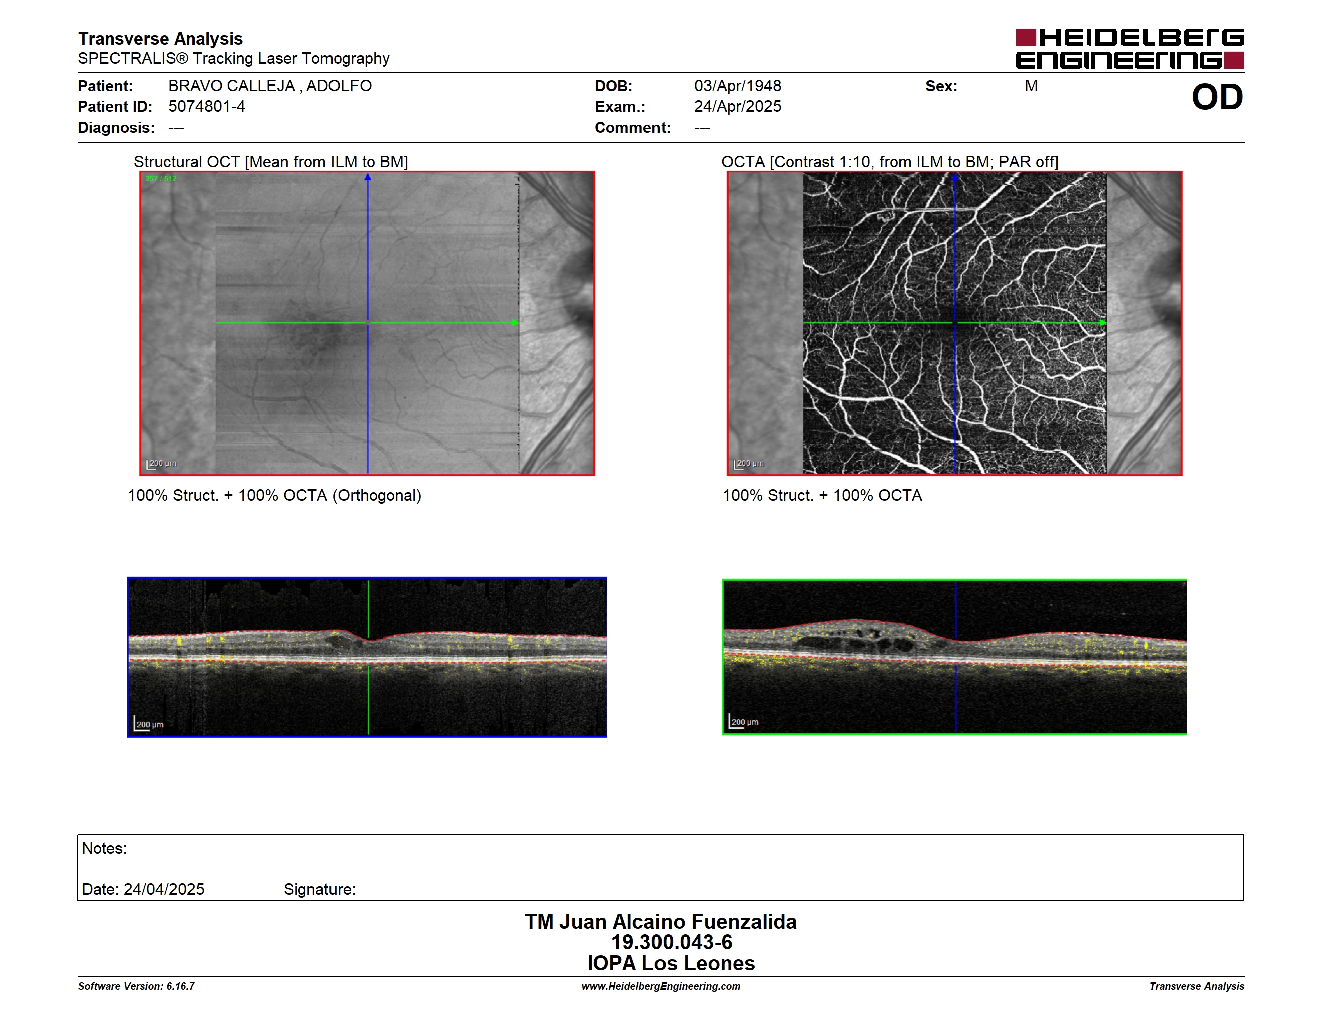Click the 200 µm scale in green-bordered B-scan

744,721
